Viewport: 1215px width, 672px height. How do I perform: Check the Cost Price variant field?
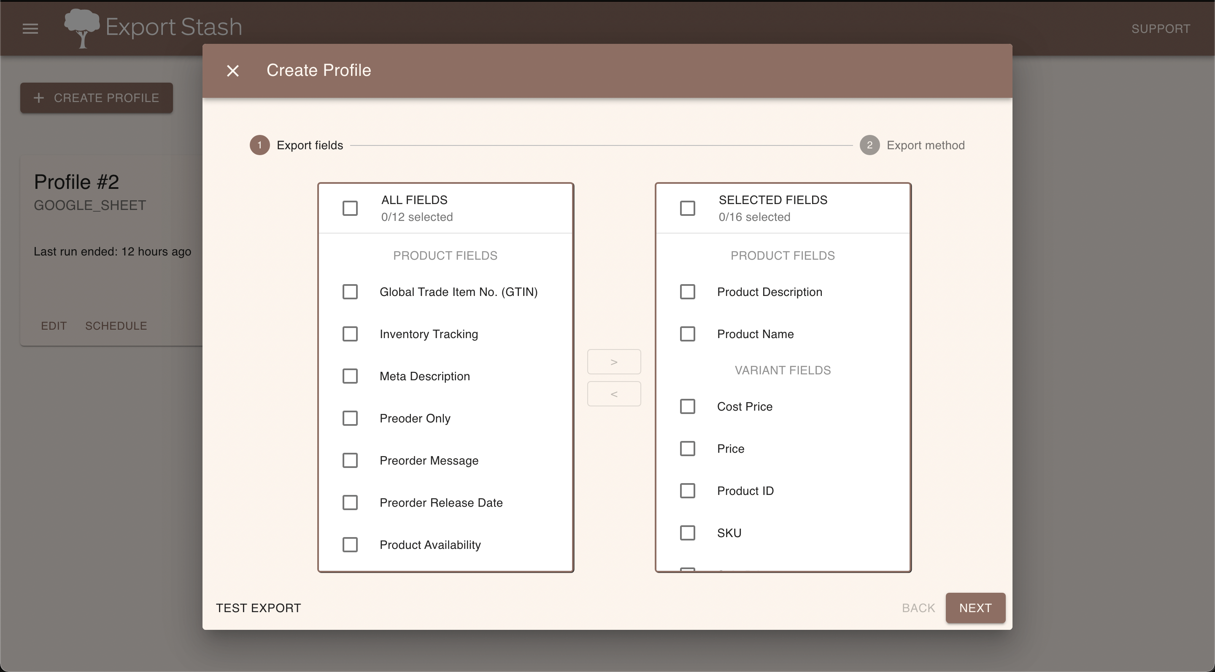pos(687,406)
